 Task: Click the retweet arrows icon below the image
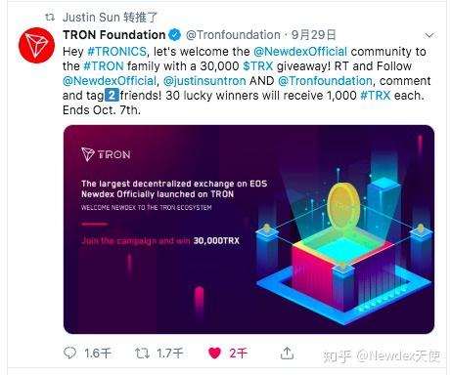click(x=142, y=353)
